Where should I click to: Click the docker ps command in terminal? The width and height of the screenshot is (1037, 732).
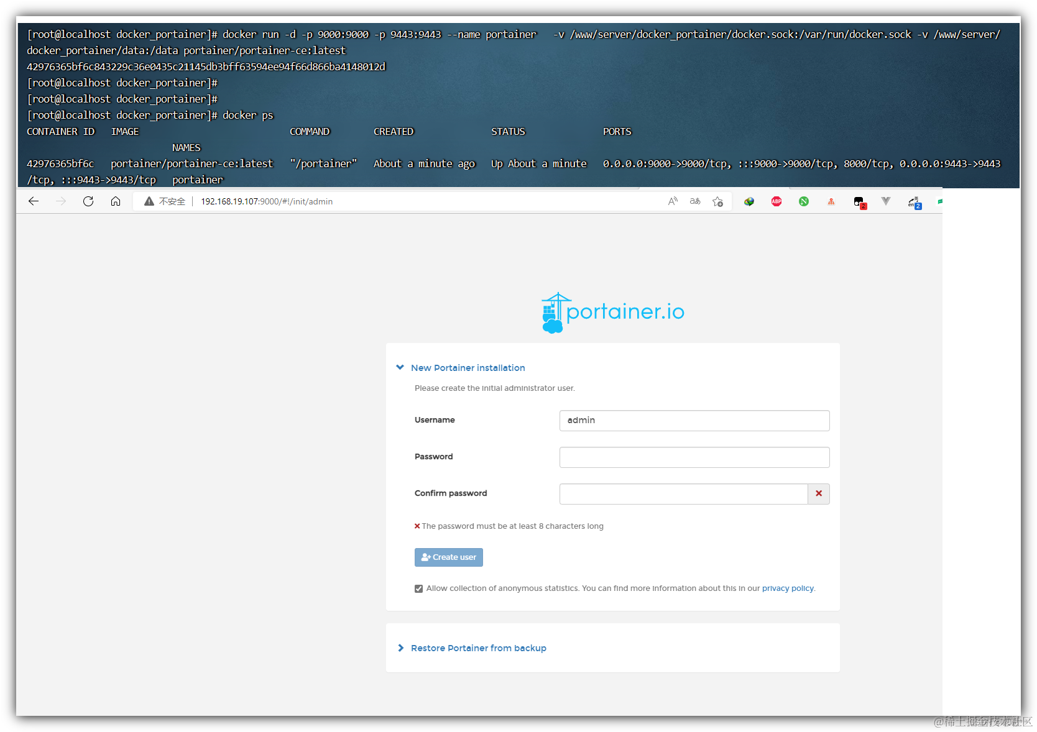click(248, 115)
